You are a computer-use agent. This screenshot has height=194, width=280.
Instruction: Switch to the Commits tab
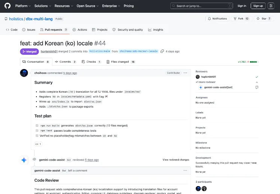(65, 62)
